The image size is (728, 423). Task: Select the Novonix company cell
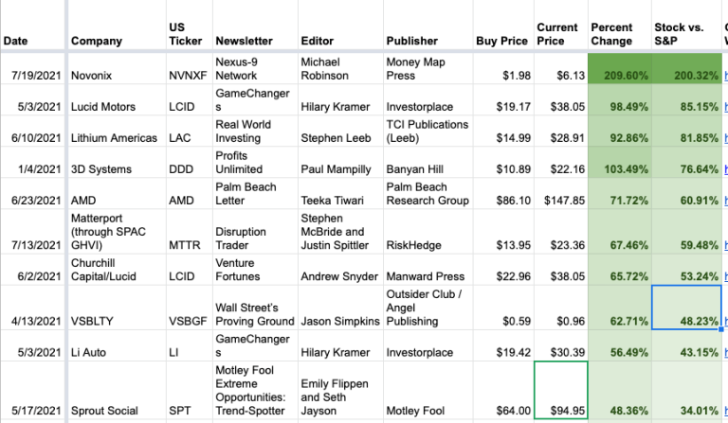(x=99, y=75)
